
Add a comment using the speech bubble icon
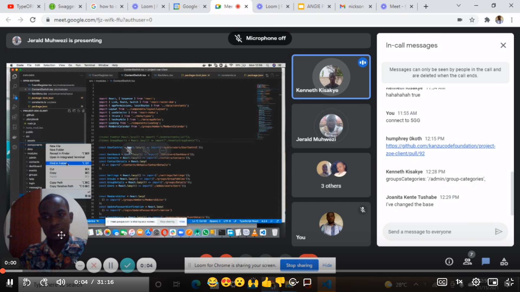(307, 282)
